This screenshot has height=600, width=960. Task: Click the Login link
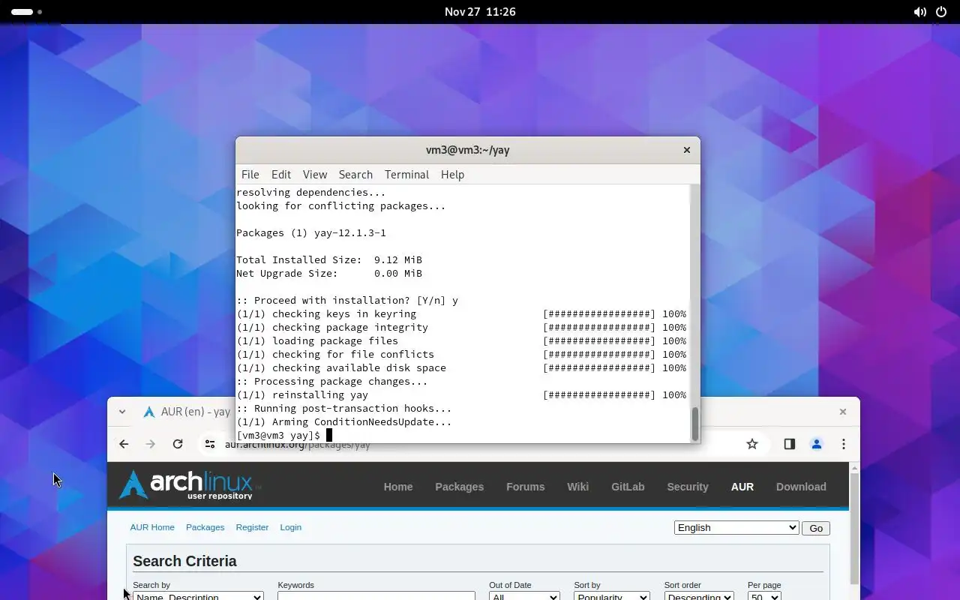click(290, 527)
